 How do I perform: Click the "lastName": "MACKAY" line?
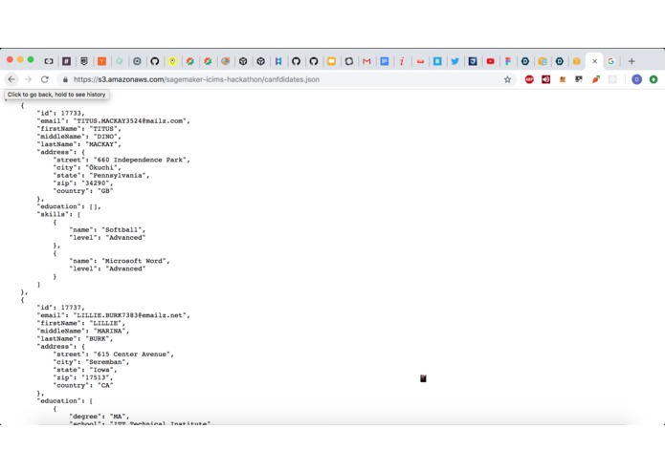(x=78, y=144)
